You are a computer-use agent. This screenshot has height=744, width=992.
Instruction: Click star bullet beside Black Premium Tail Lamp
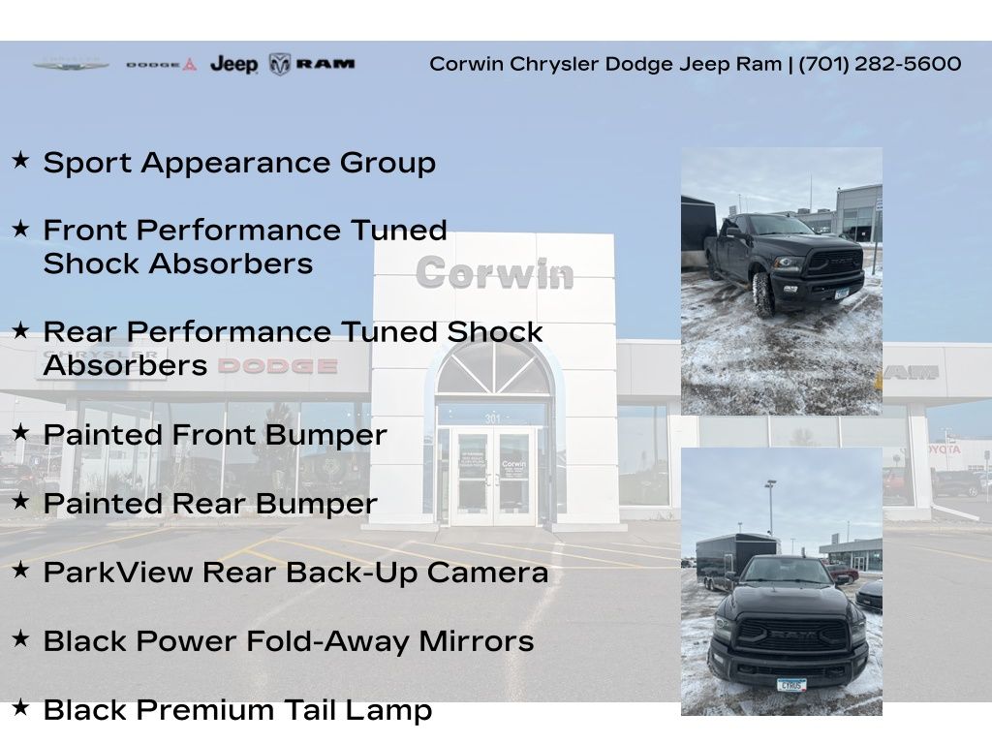click(x=20, y=707)
